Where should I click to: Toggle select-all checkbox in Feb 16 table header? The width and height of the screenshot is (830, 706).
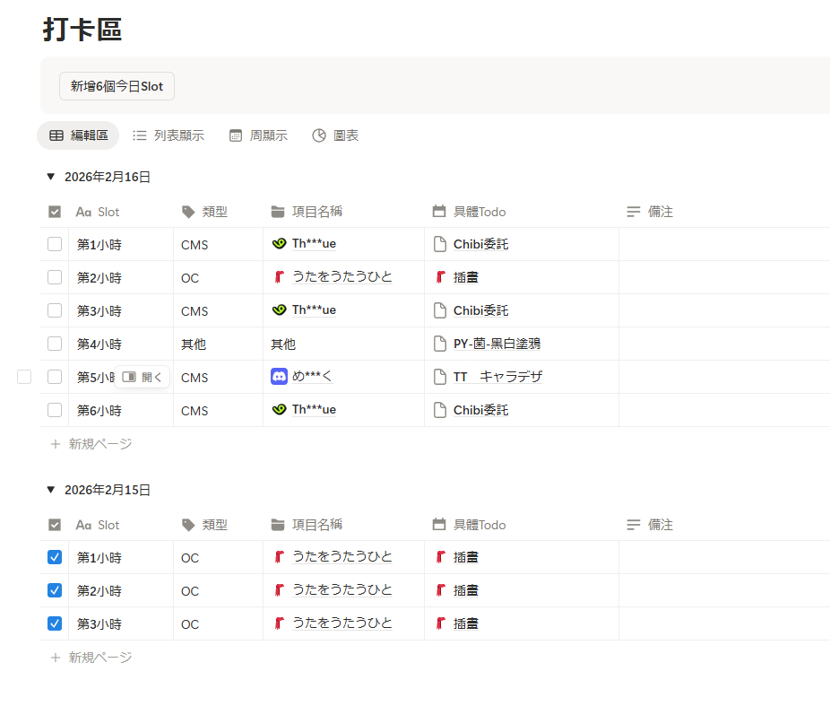coord(55,212)
